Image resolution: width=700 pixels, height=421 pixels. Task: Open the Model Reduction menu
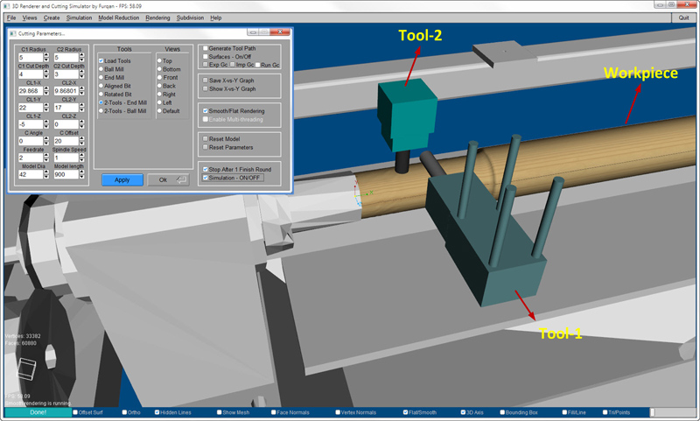click(x=117, y=18)
